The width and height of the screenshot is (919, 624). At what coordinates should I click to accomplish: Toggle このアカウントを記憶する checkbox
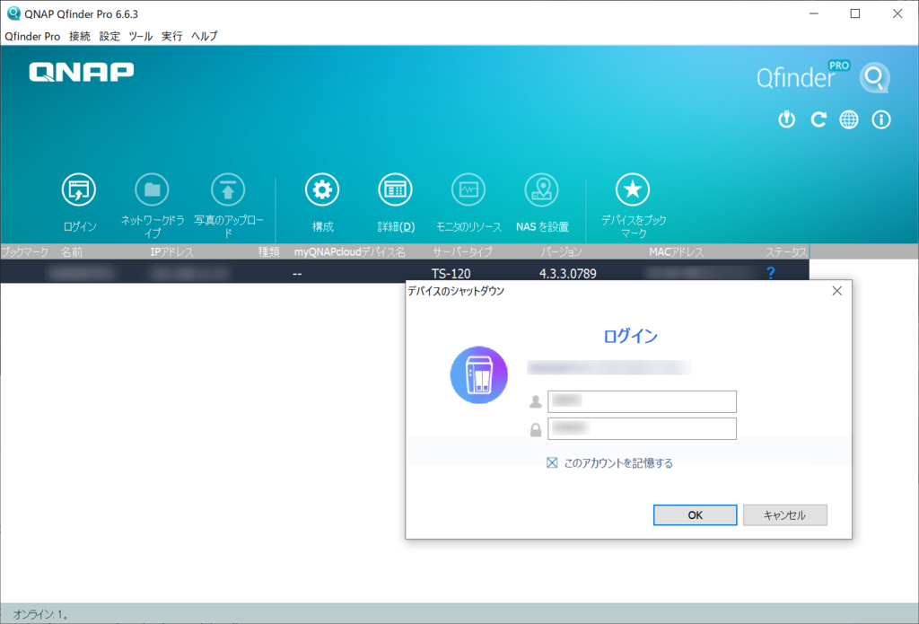552,462
